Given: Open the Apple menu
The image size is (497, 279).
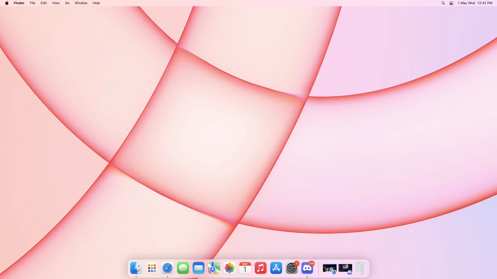Looking at the screenshot, I should pyautogui.click(x=7, y=3).
